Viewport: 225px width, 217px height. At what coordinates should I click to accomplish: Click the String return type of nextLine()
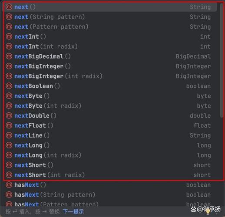point(200,135)
